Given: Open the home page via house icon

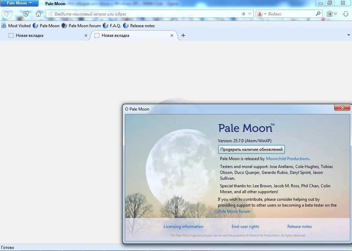Looking at the screenshot, I should 38,14.
